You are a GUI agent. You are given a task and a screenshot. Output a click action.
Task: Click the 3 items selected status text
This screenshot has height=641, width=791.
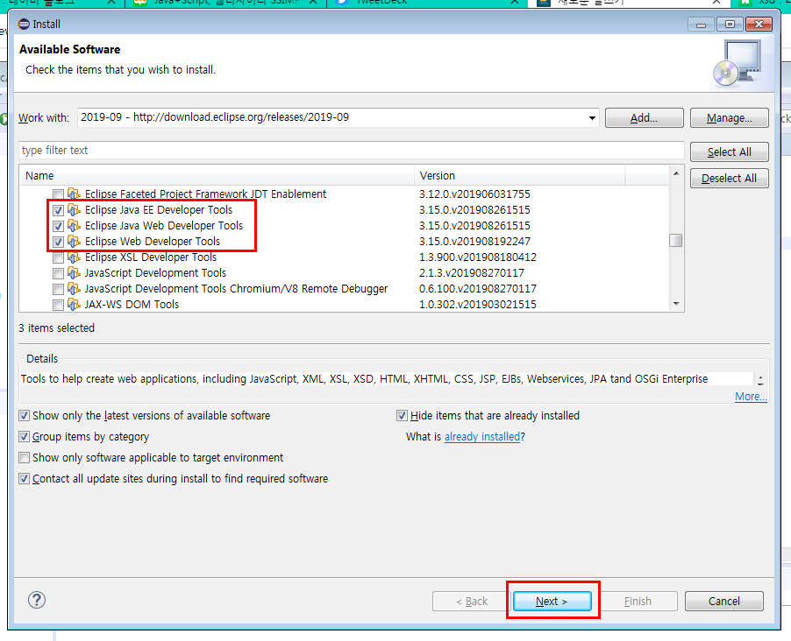coord(56,328)
